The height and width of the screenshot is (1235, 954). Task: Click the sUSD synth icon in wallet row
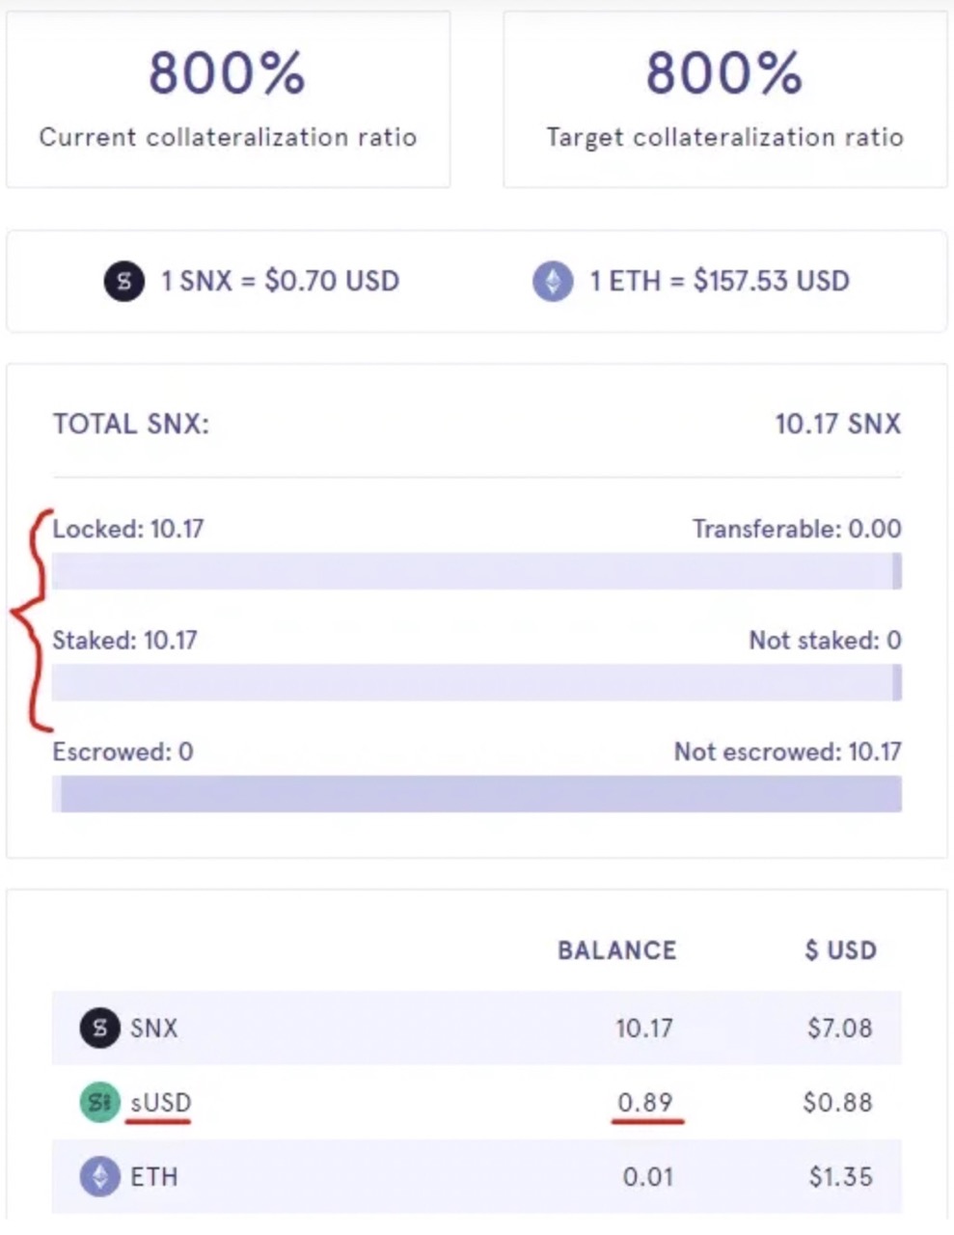coord(97,1102)
